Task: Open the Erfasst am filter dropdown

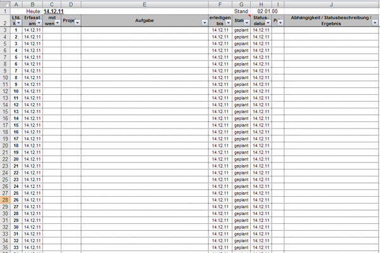Action: [x=39, y=22]
